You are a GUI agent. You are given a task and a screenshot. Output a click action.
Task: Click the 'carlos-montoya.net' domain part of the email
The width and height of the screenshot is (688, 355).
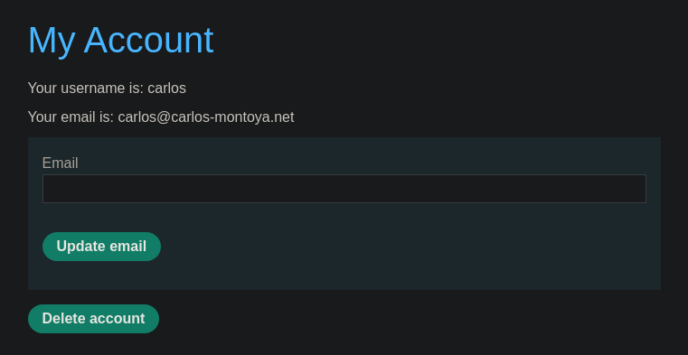point(232,117)
